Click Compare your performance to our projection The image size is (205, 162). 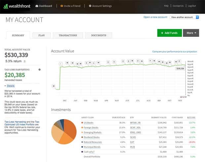pos(175,51)
